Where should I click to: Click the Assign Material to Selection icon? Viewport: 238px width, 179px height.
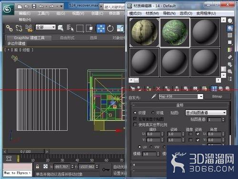(x=149, y=89)
